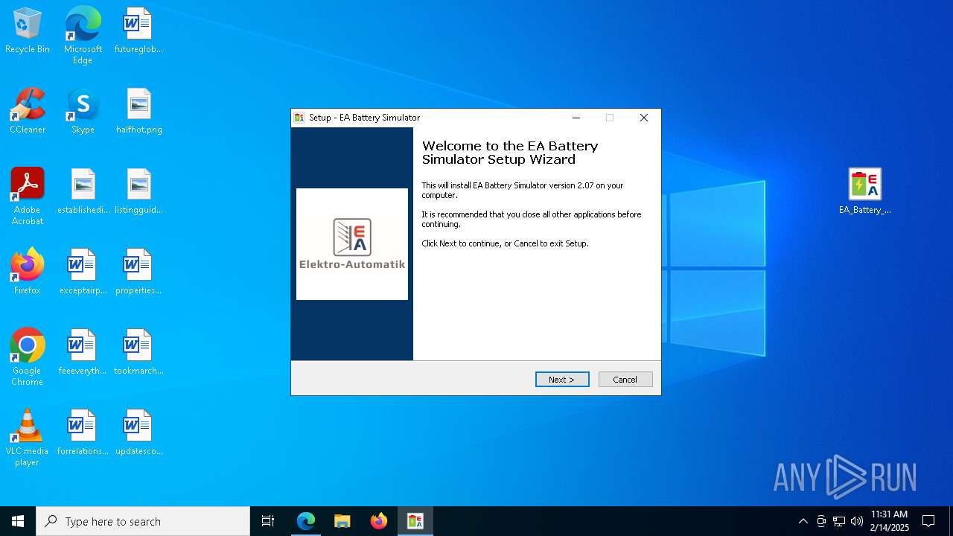
Task: Select the VLC media player shortcut
Action: [x=28, y=438]
